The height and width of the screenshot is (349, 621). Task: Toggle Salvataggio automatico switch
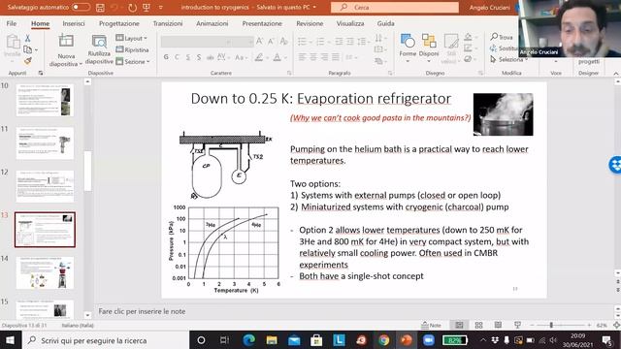81,7
